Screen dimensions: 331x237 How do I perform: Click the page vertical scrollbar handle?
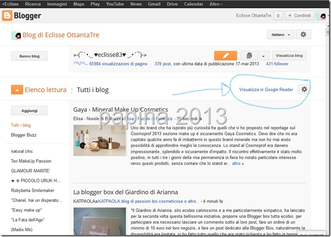coord(328,32)
